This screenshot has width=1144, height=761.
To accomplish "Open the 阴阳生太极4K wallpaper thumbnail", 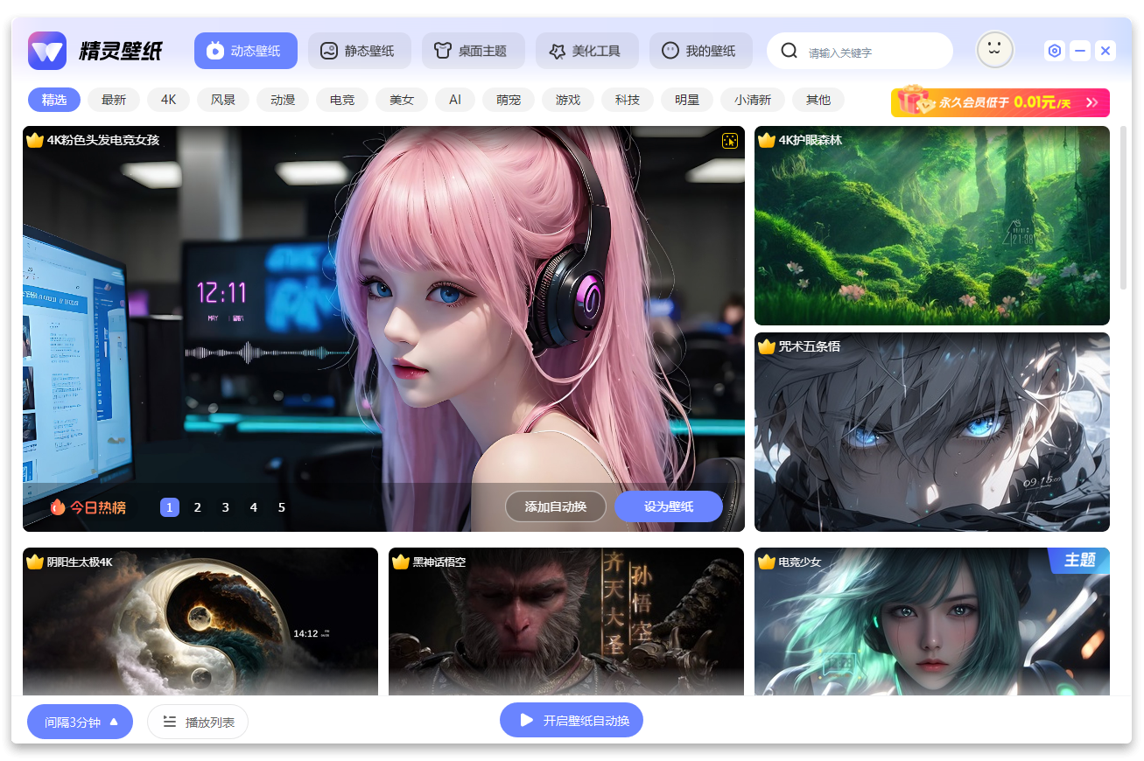I will [200, 621].
